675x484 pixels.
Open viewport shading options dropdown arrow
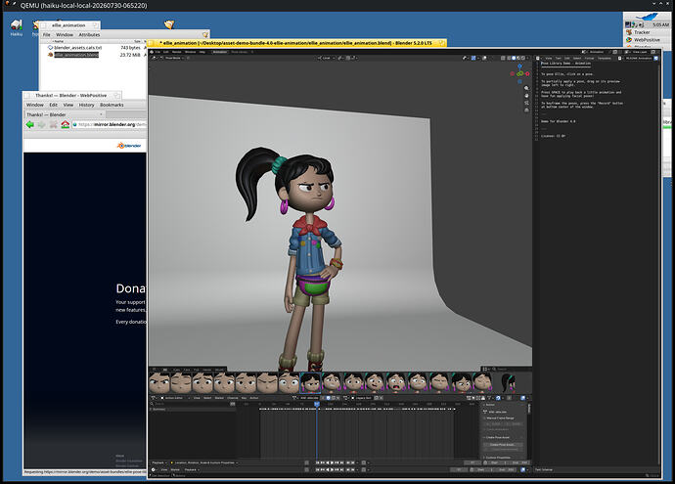pos(527,58)
